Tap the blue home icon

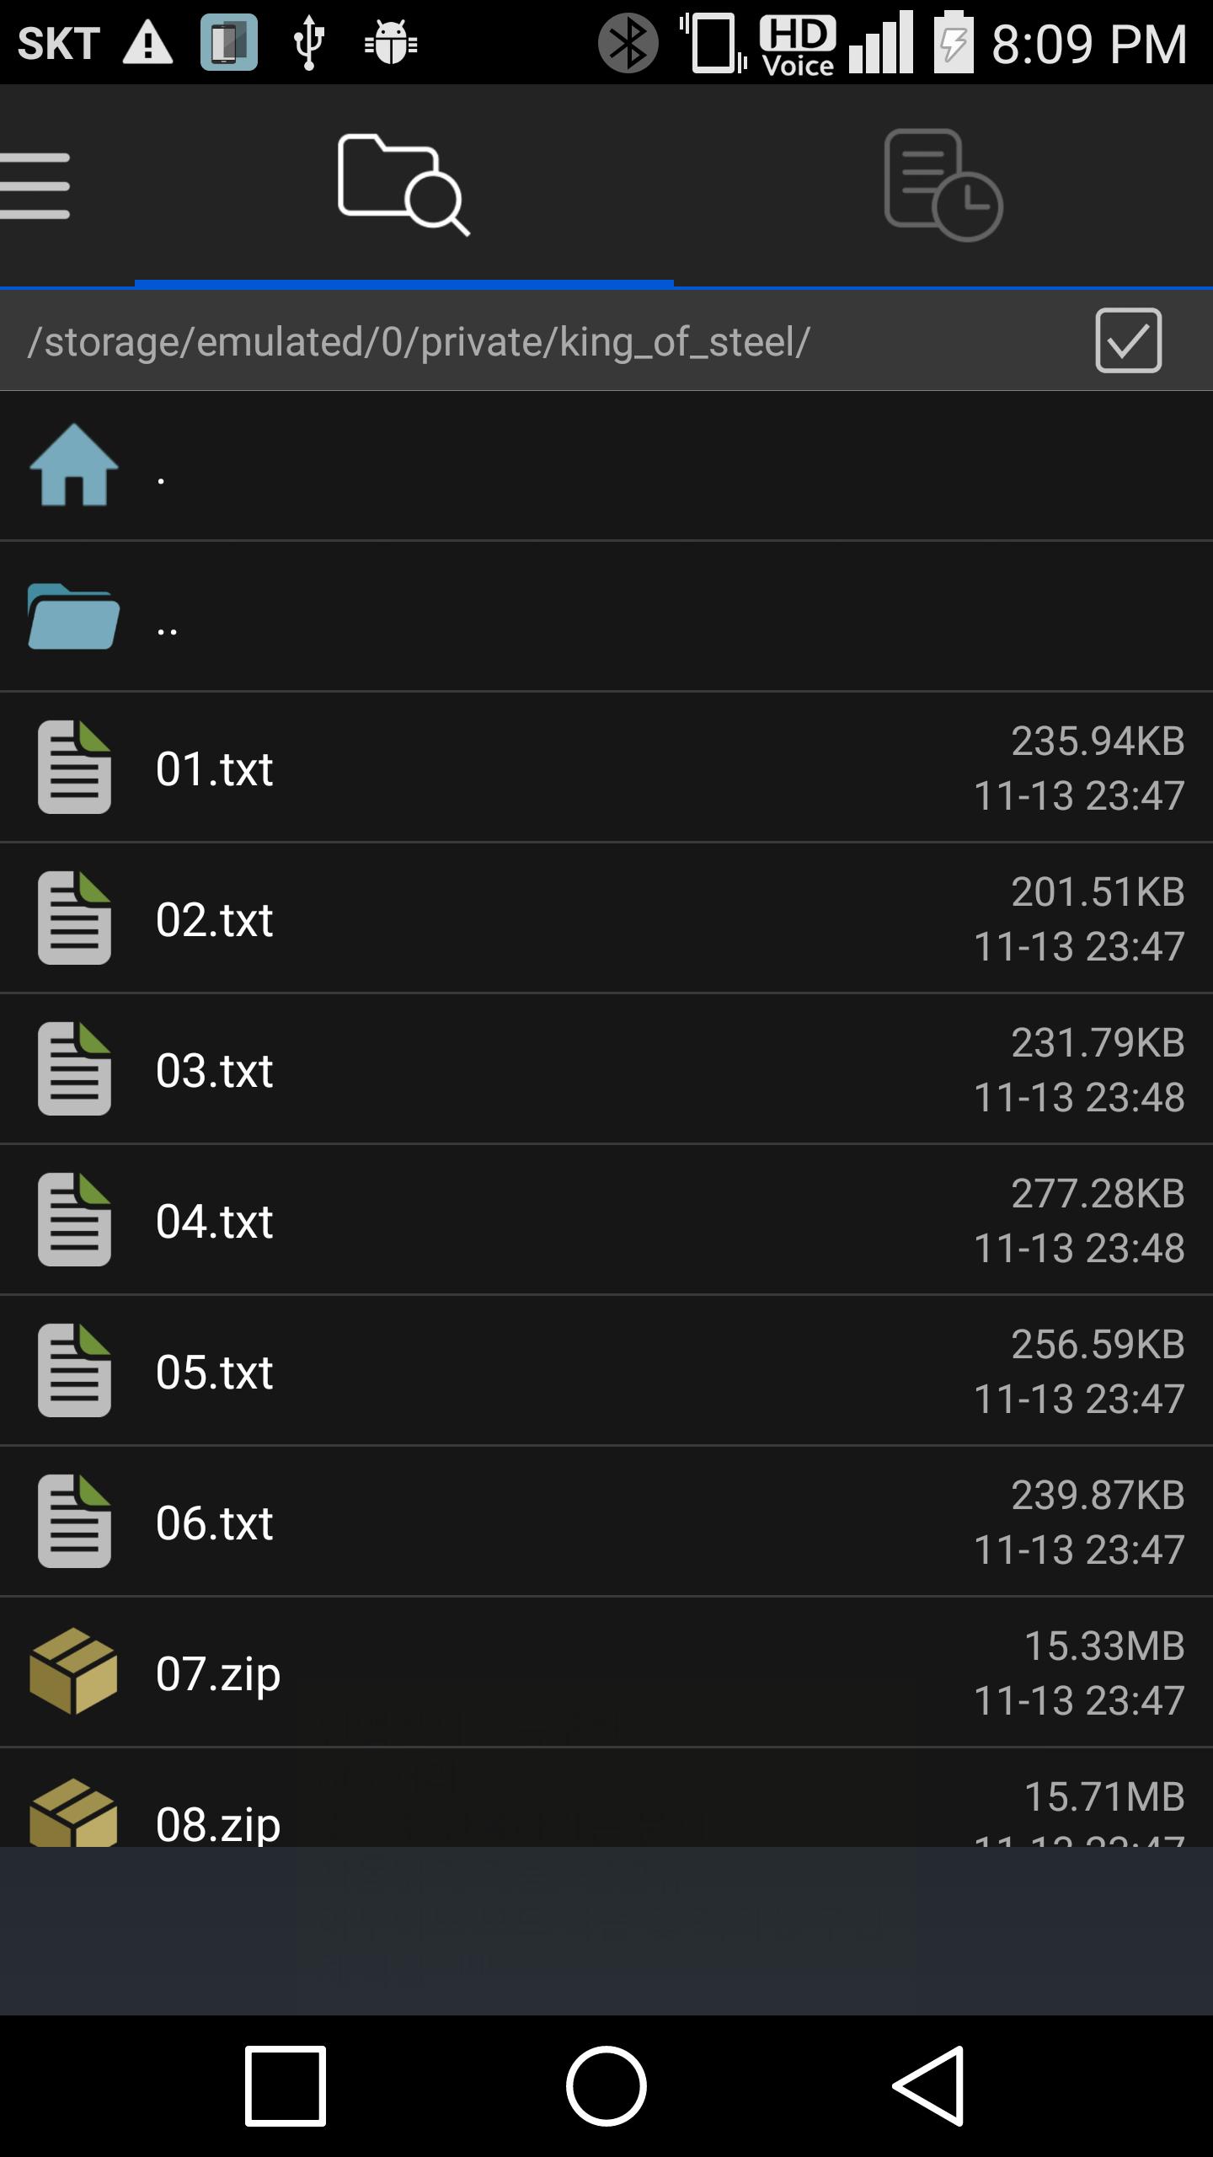tap(74, 465)
